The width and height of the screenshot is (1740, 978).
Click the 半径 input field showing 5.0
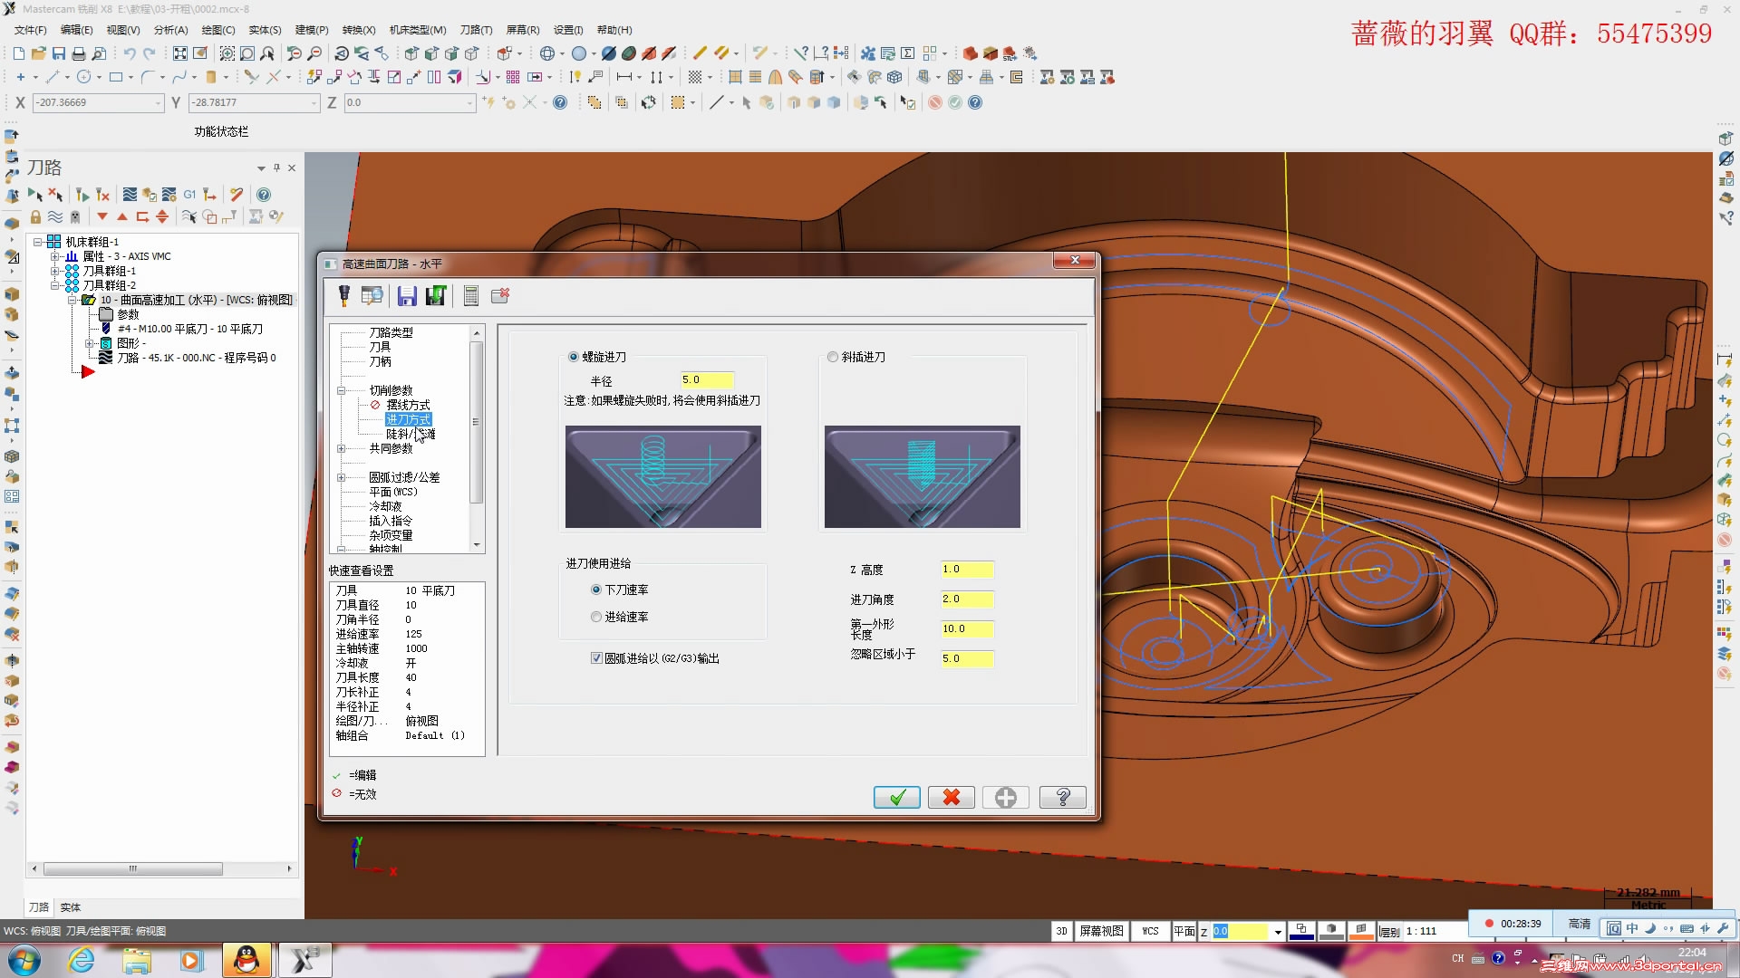click(707, 380)
